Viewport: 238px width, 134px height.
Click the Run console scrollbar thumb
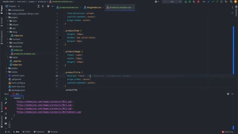pos(233,127)
